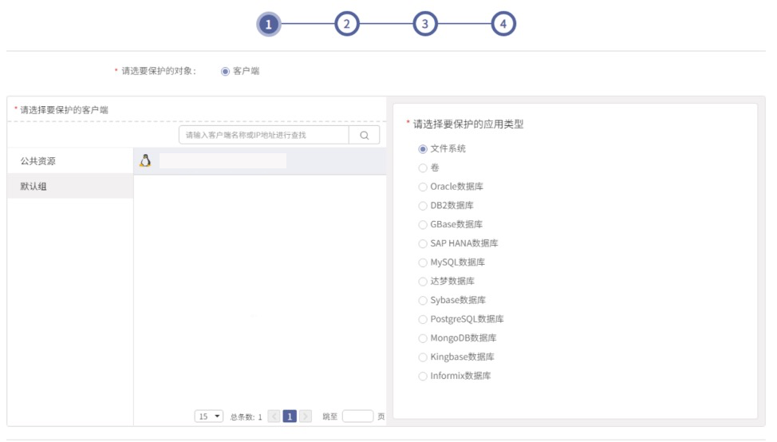This screenshot has height=442, width=777.
Task: Choose DB2数据库 radio option
Action: tap(423, 206)
